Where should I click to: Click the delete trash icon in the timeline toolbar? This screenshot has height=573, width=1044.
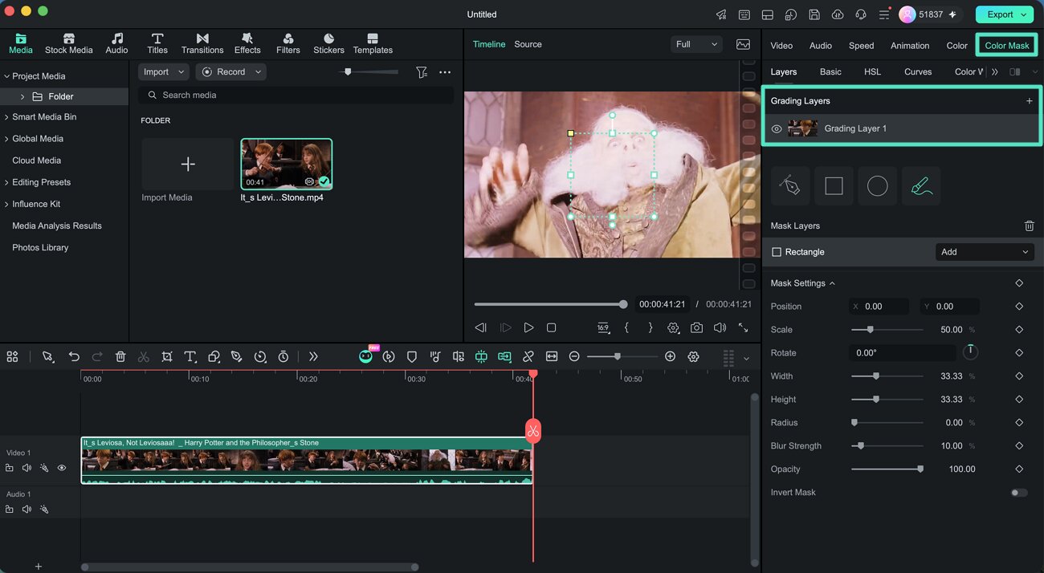[120, 356]
